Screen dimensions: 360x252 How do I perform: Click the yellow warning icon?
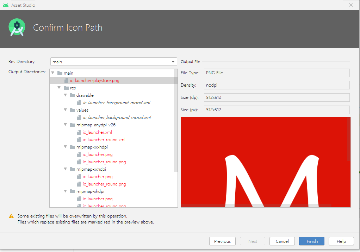pos(11,216)
